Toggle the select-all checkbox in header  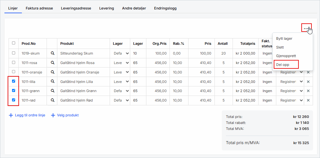[13, 43]
